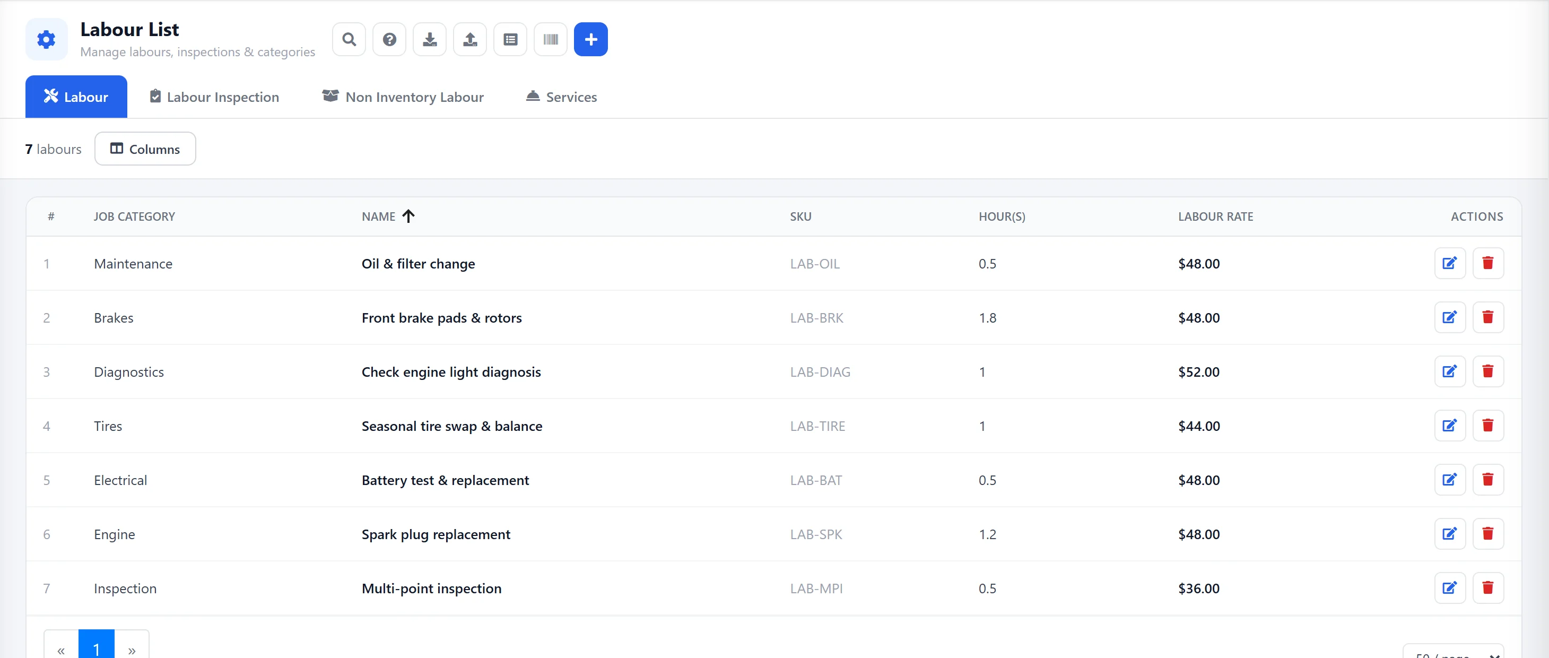This screenshot has height=658, width=1549.
Task: Open the list view icon button
Action: pos(510,39)
